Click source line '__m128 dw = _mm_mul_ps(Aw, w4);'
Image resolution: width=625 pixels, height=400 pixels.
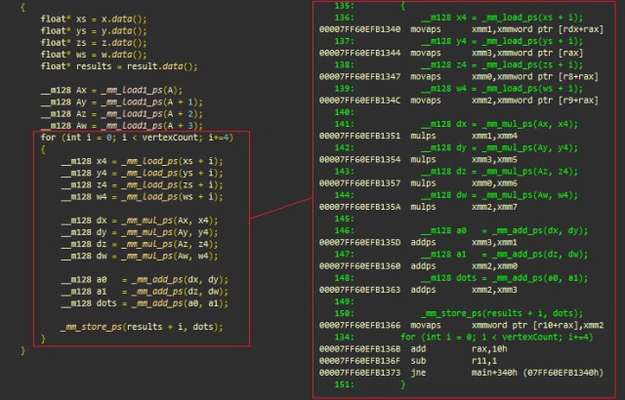[x=140, y=256]
